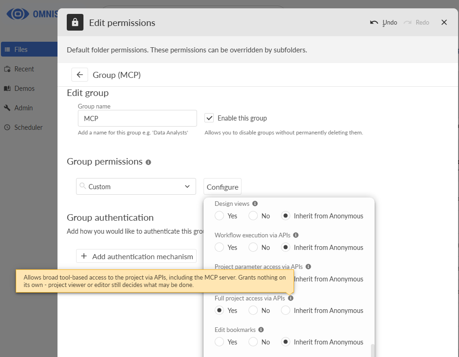
Task: Click the info icon next to Design views
Action: (x=255, y=204)
